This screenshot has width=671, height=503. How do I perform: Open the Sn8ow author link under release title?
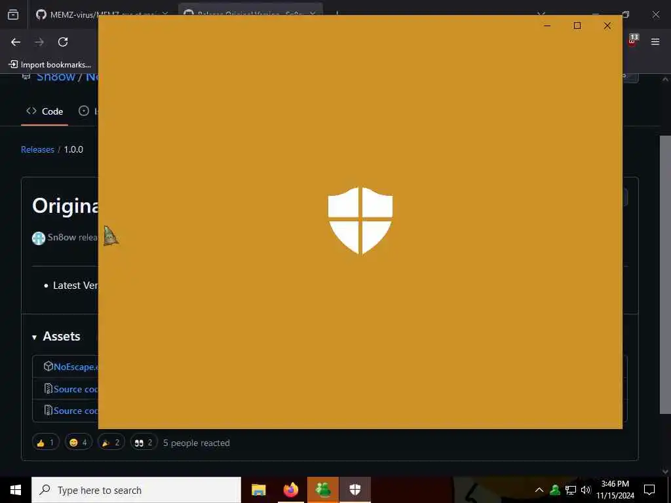[x=62, y=237]
